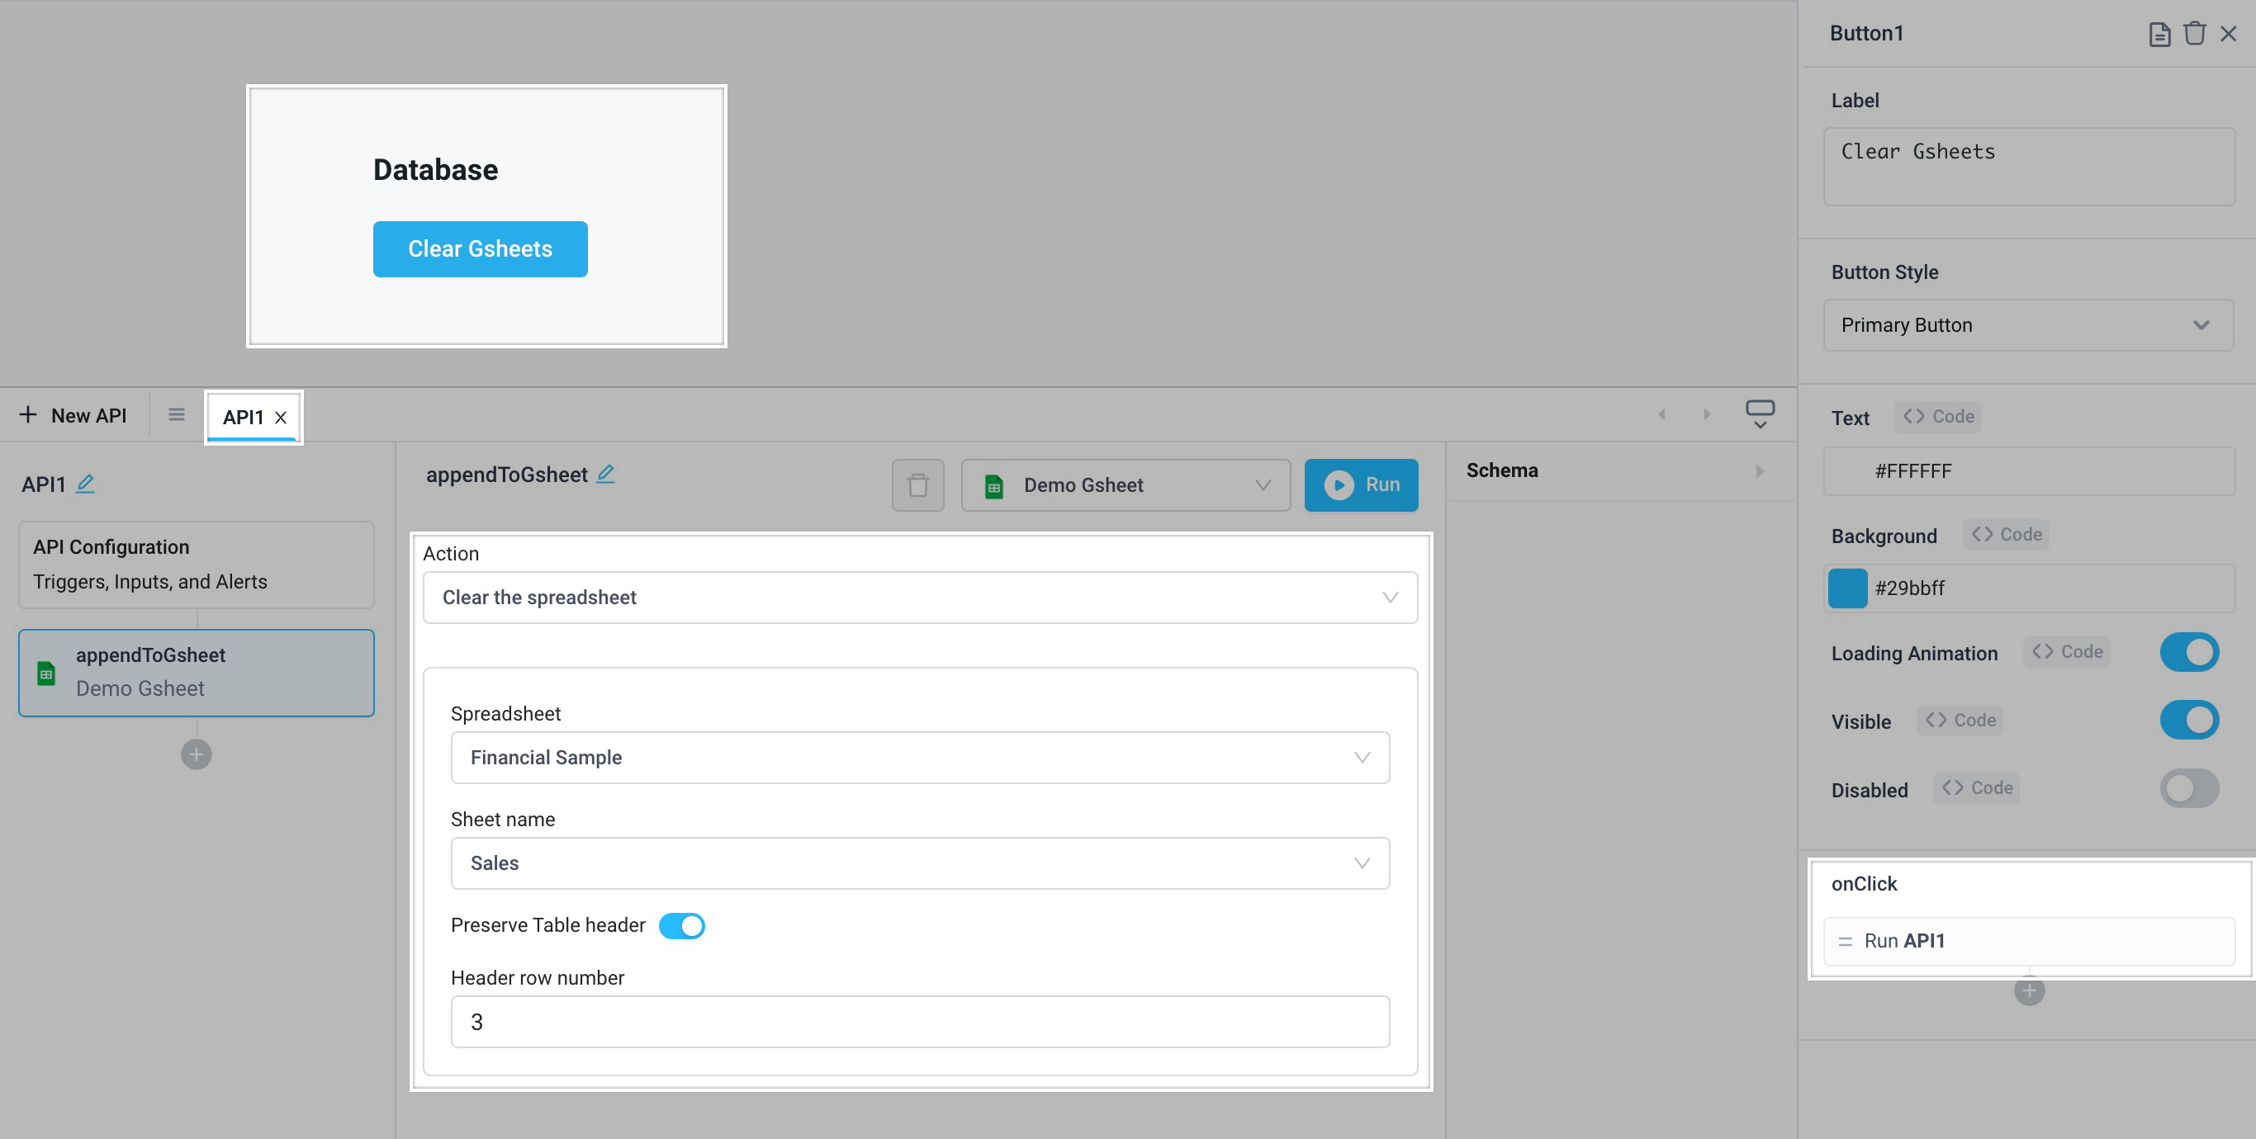Click the #29bbff background color swatch

click(x=1848, y=588)
